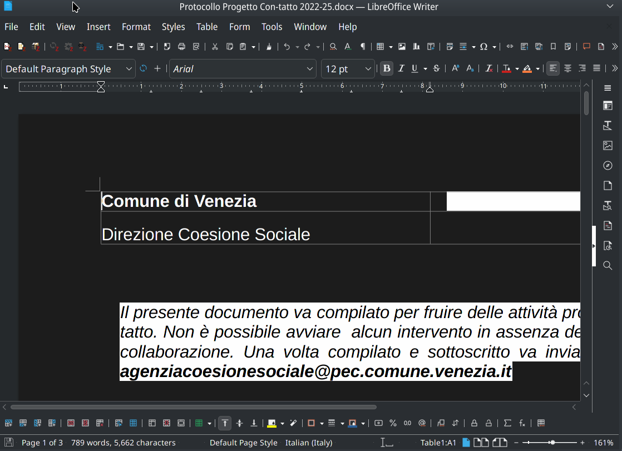Expand Paste options dropdown arrow
Image resolution: width=622 pixels, height=451 pixels.
(x=253, y=47)
